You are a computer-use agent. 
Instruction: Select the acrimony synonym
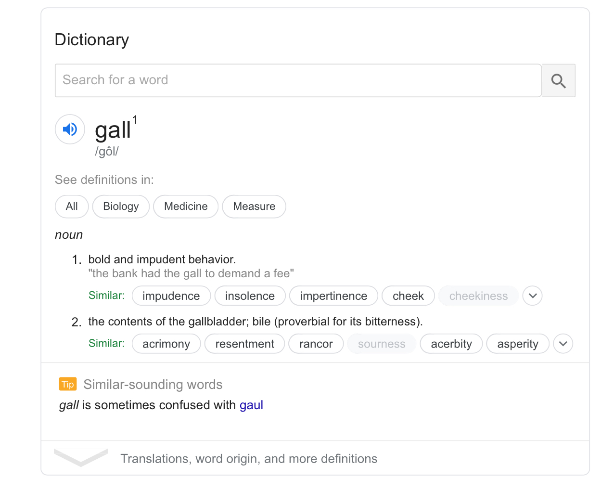tap(166, 344)
